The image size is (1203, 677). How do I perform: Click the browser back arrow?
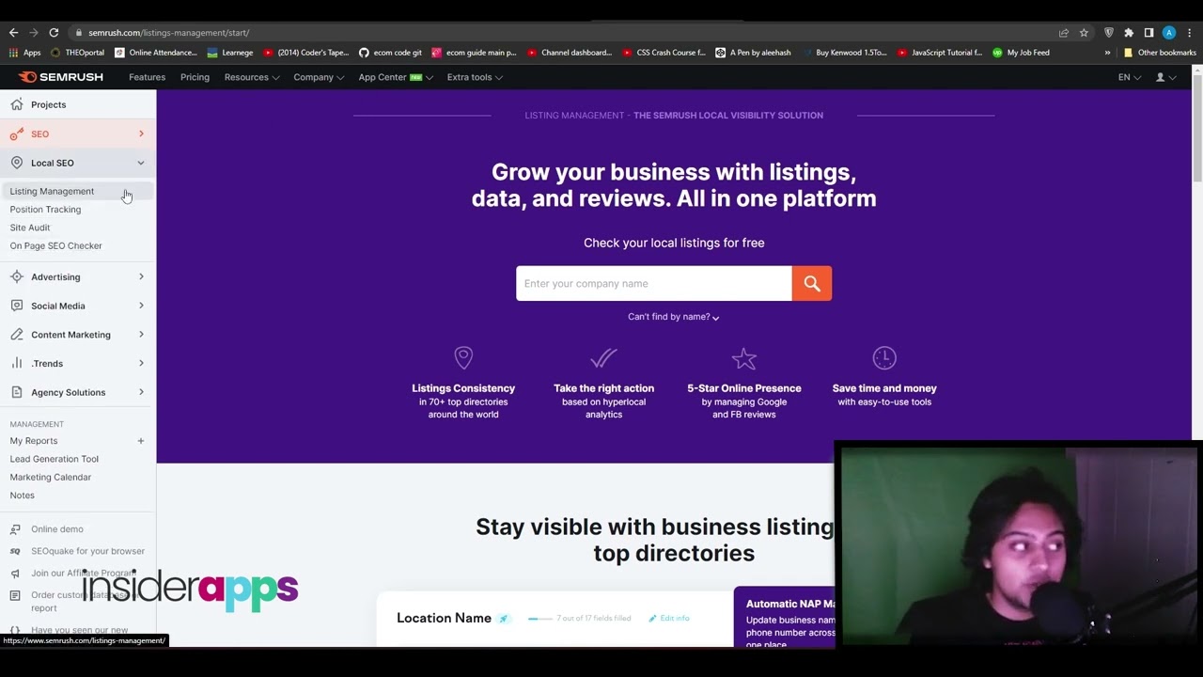13,33
